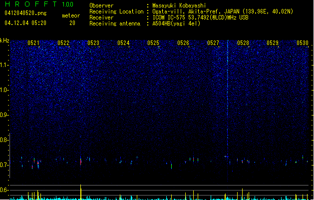This screenshot has height=200, width=314.
Task: Click the 0529 time marker
Action: [x=273, y=43]
